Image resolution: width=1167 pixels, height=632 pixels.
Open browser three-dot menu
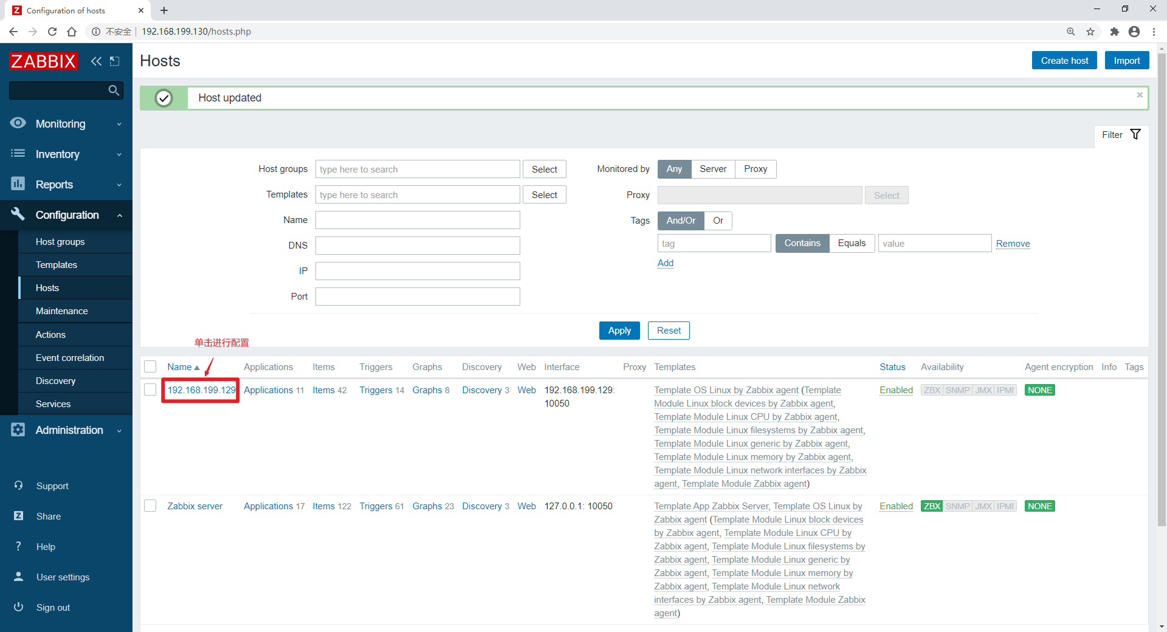point(1154,32)
